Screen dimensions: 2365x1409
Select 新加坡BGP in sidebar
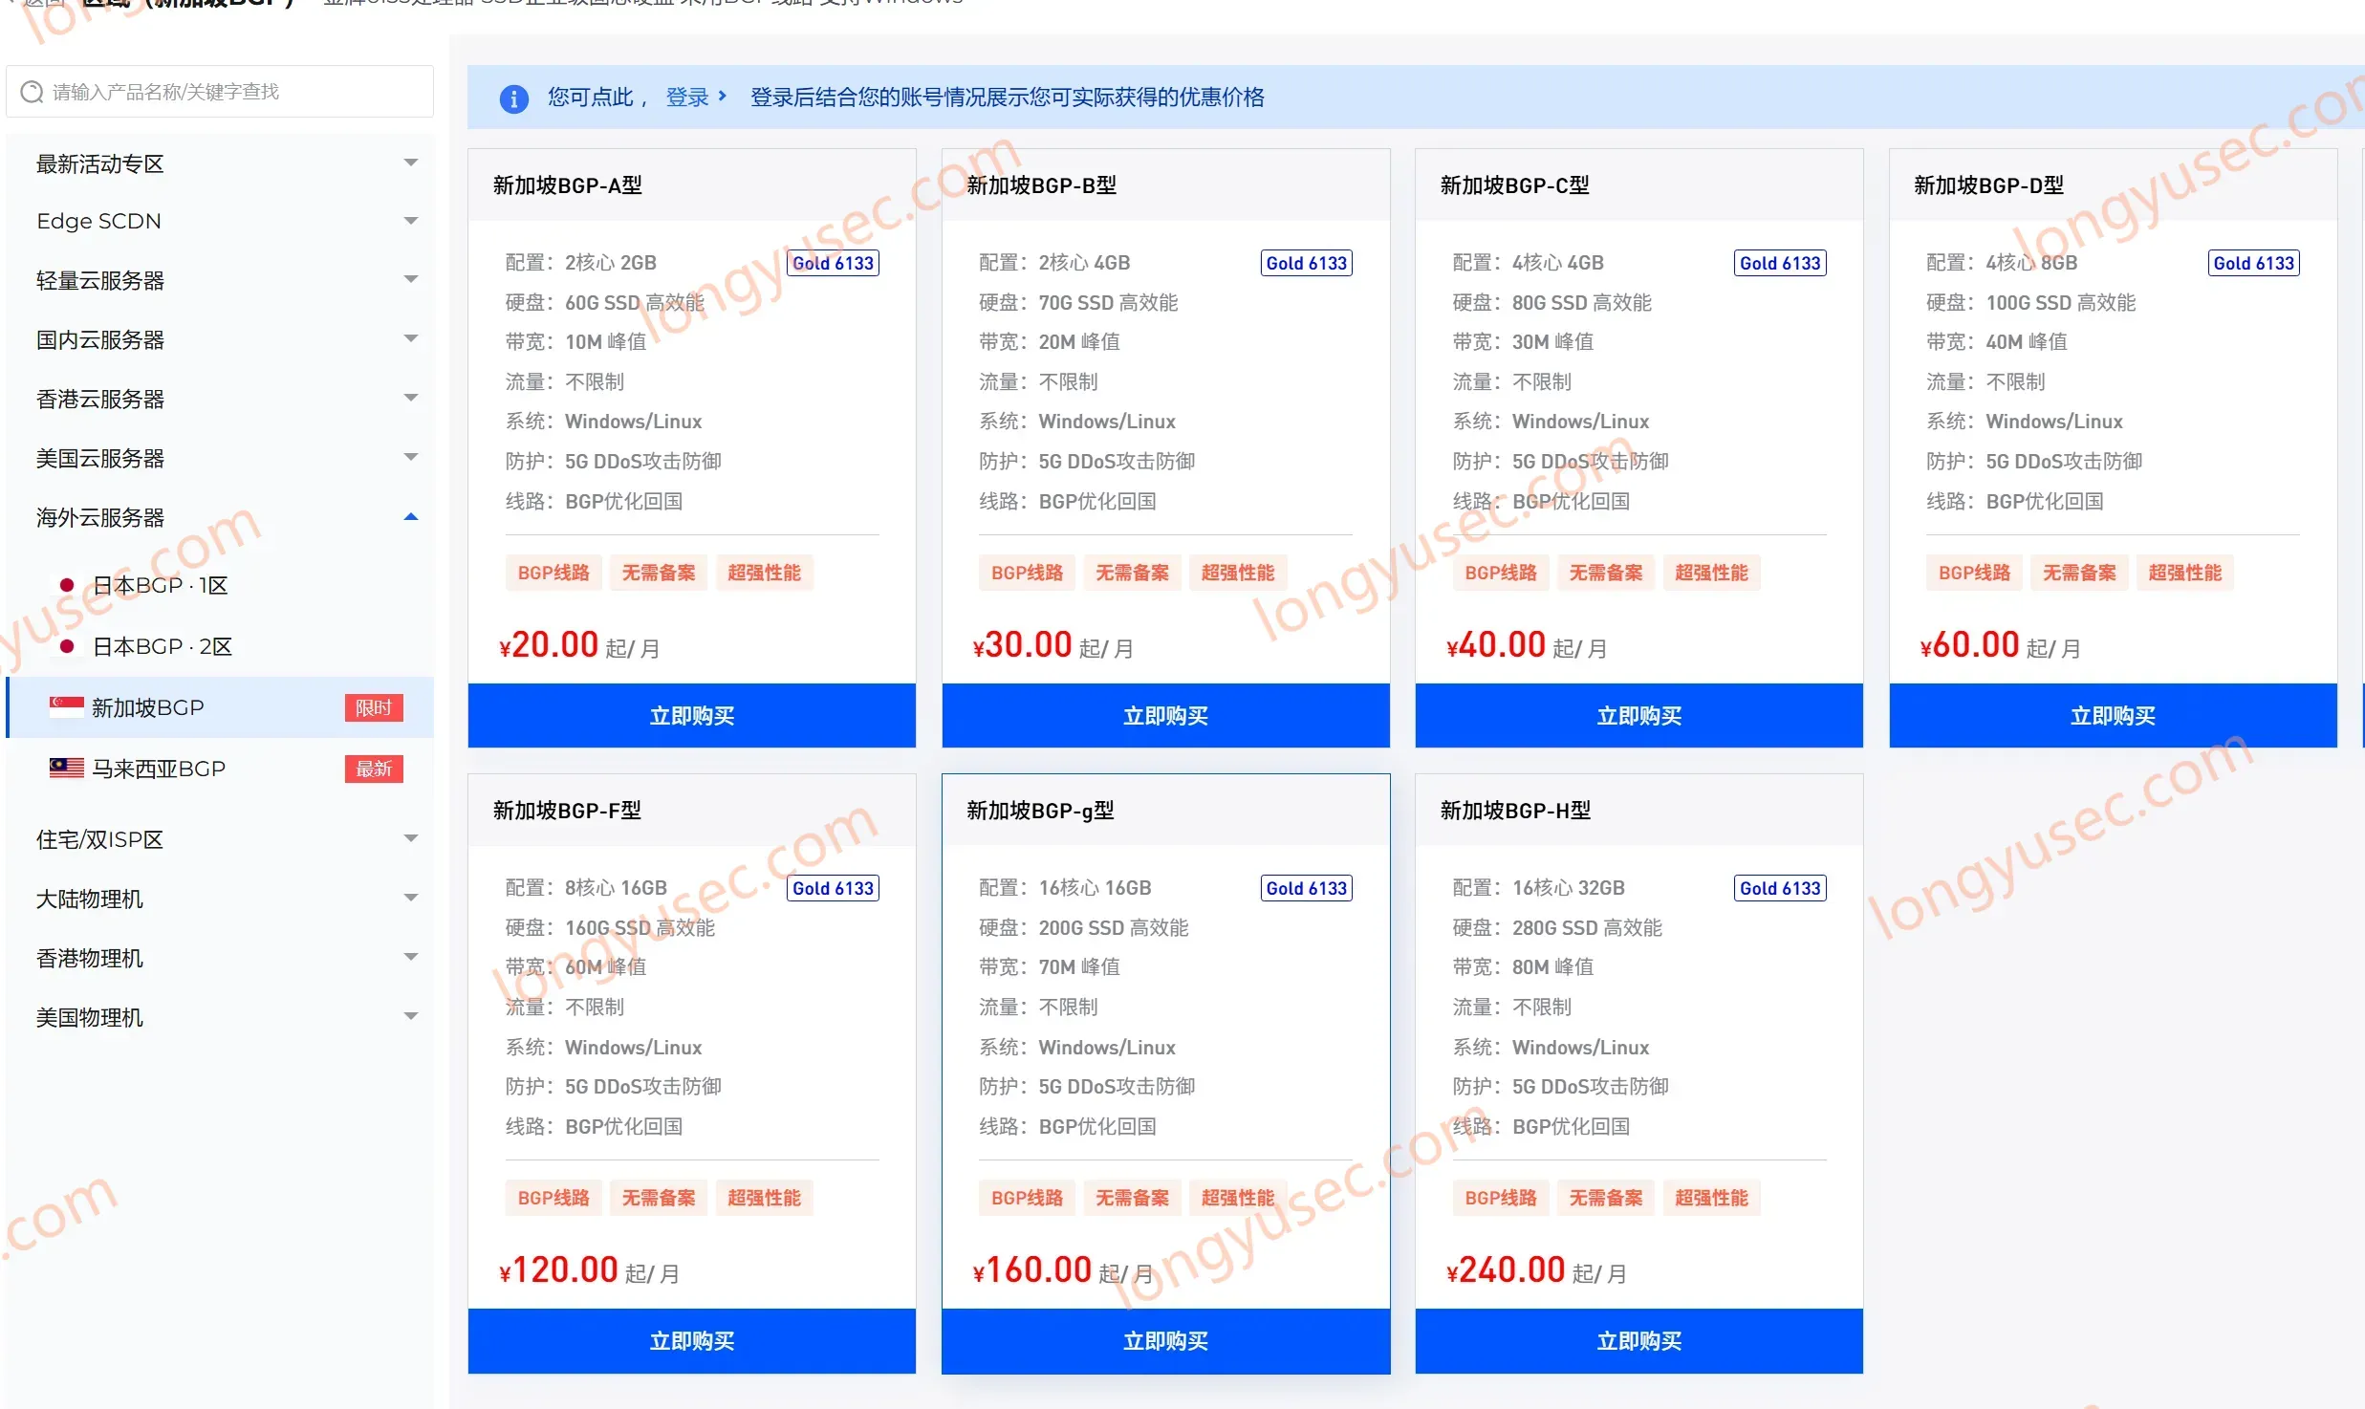pos(220,707)
